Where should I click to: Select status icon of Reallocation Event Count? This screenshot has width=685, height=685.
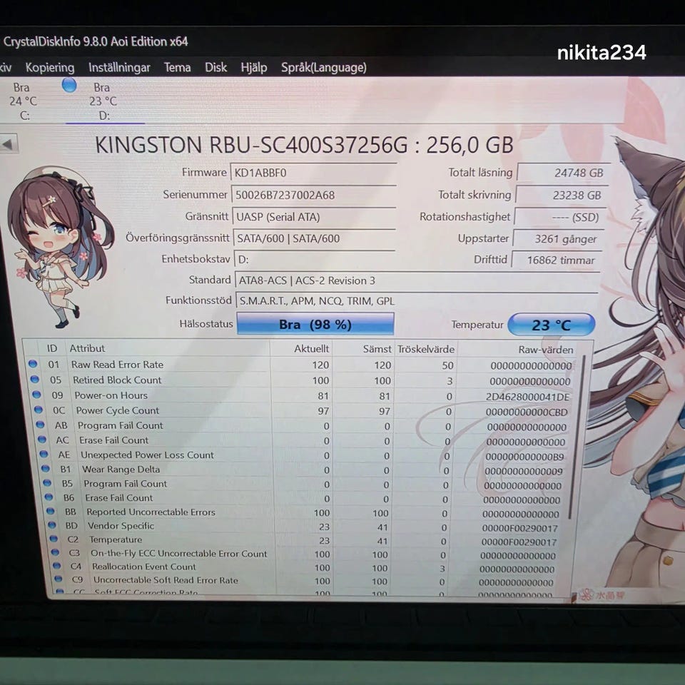56,566
